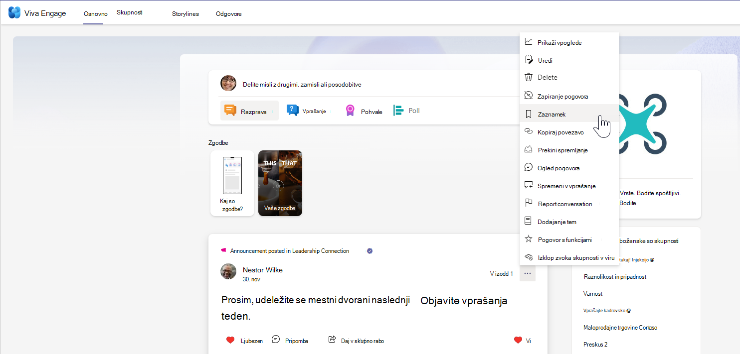Choose Report conversation from menu

569,204
